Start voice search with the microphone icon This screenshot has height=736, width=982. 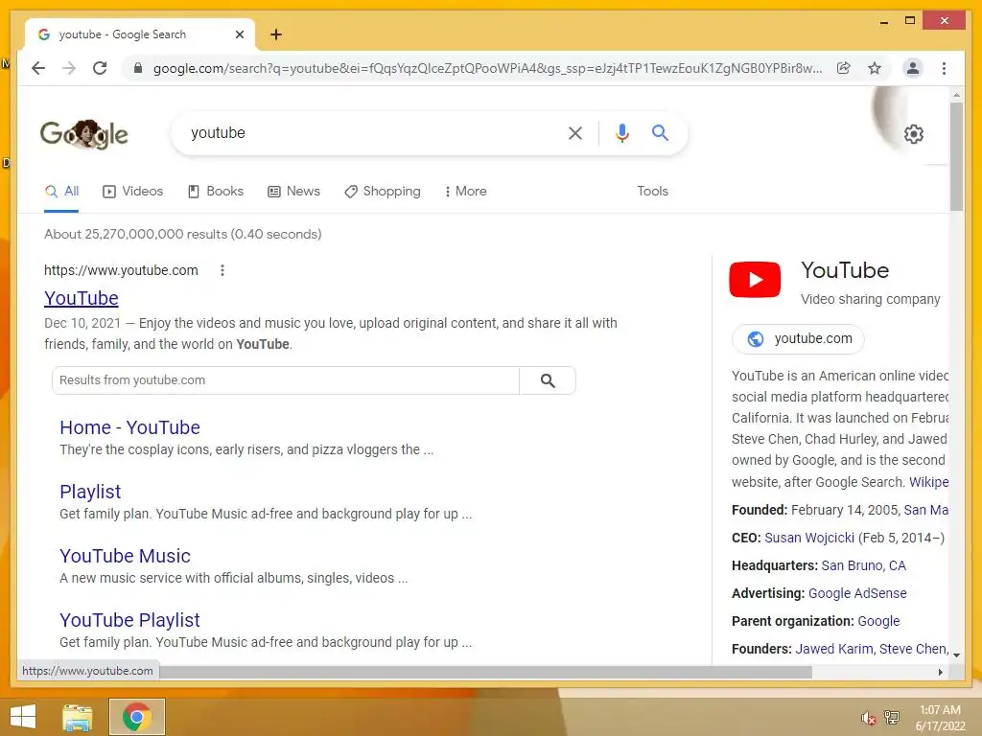[621, 132]
